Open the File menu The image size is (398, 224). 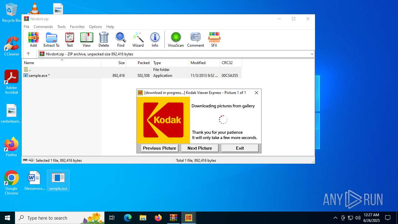(26, 27)
